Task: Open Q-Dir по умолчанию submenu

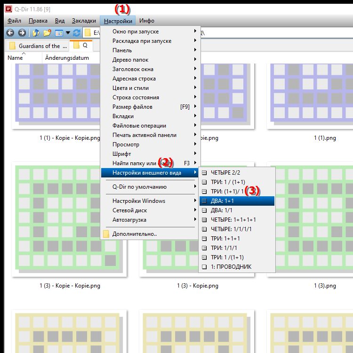Action: [150, 187]
